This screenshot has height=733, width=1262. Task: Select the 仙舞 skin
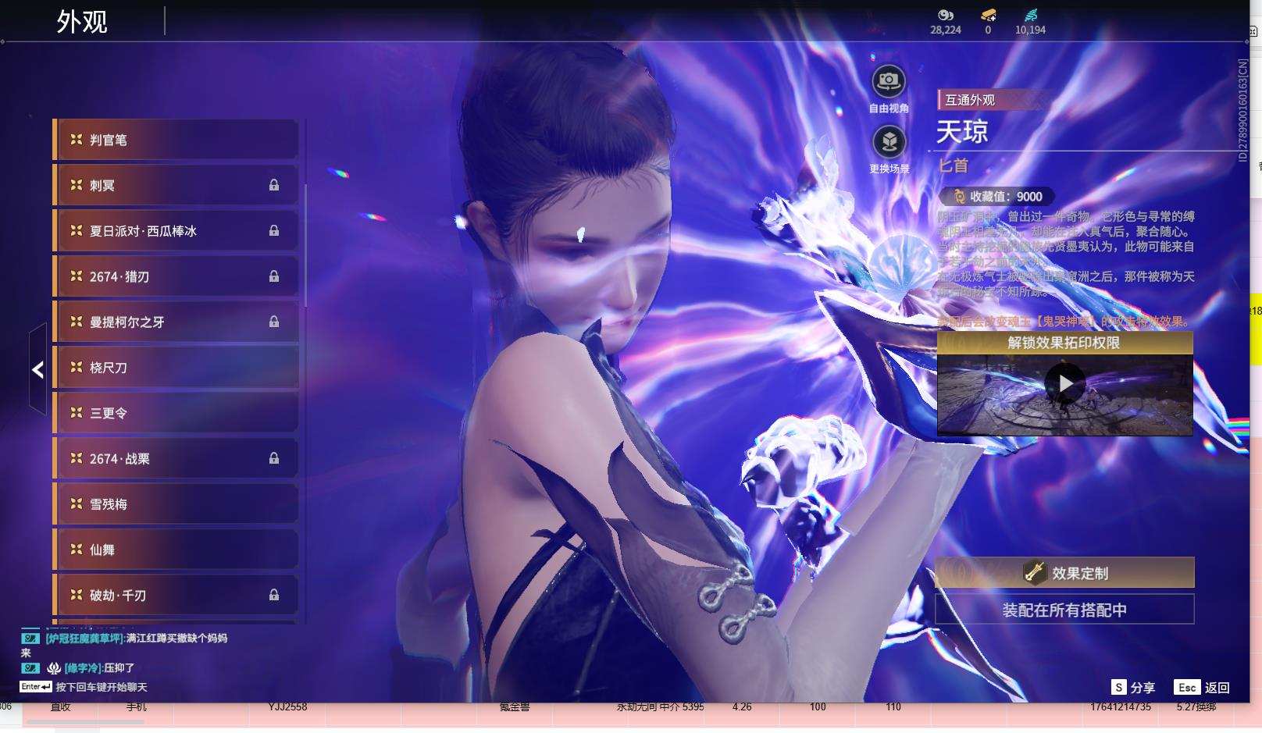(176, 550)
